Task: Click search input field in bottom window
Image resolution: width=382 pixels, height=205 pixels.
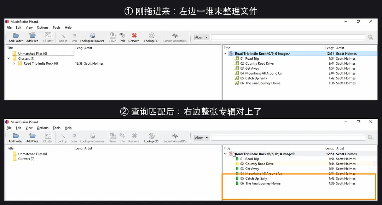Action: coord(288,137)
